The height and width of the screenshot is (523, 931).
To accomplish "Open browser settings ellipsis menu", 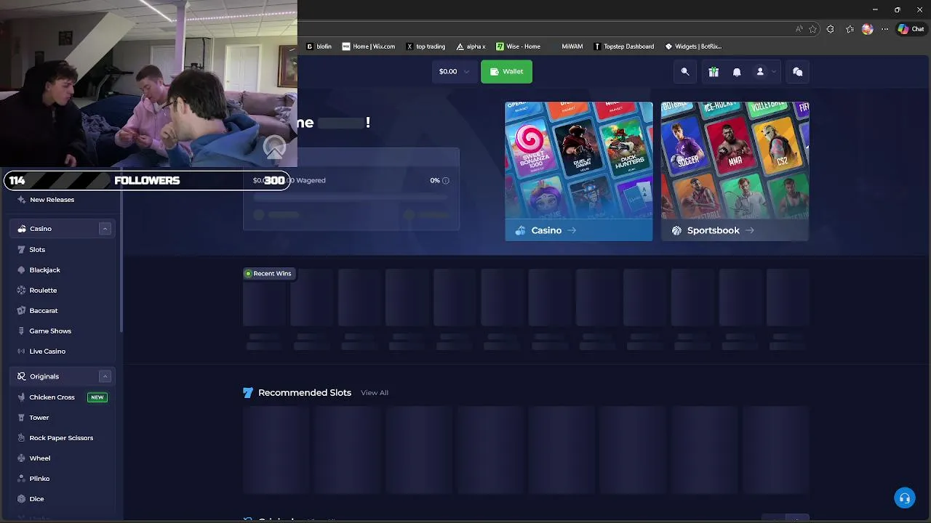I will (884, 29).
